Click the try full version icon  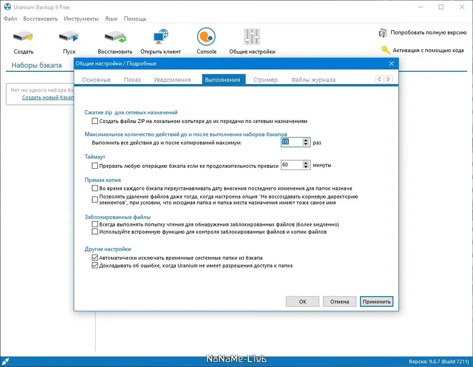point(383,33)
